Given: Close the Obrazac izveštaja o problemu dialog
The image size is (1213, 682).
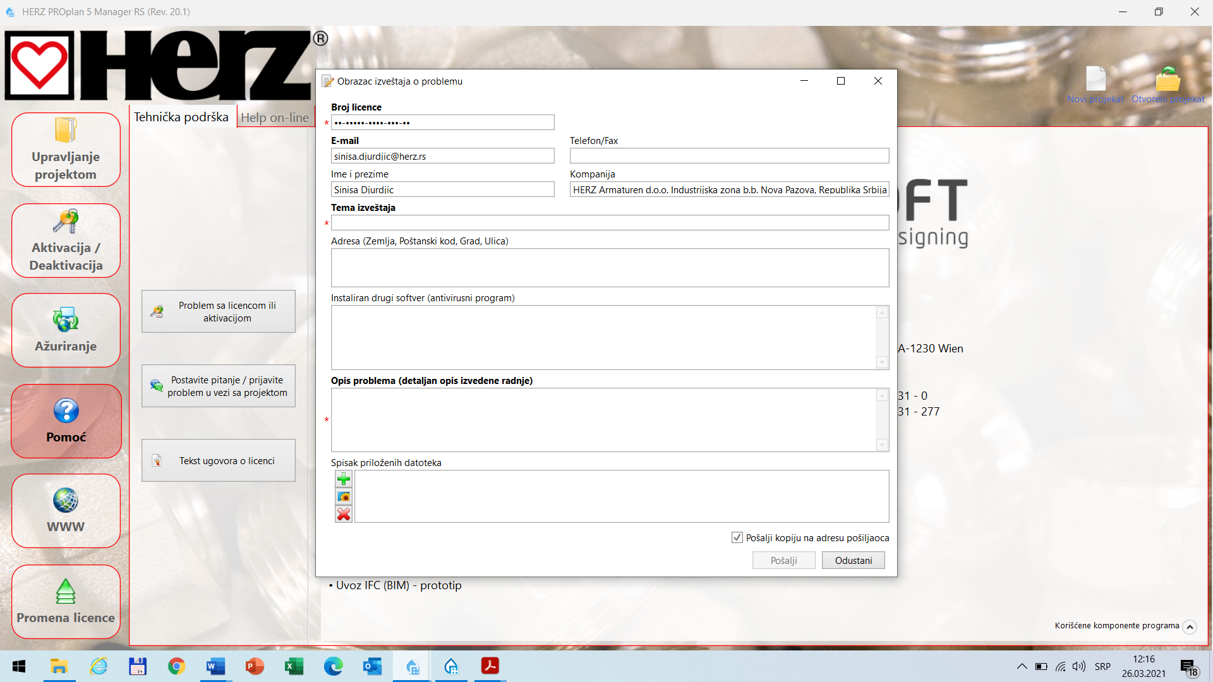Looking at the screenshot, I should (x=878, y=81).
